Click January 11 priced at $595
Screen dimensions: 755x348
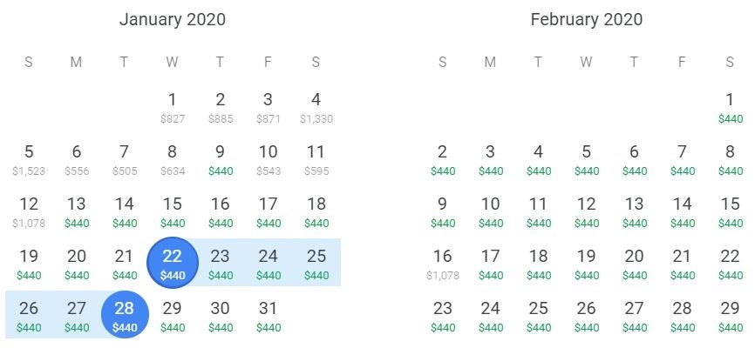point(316,159)
